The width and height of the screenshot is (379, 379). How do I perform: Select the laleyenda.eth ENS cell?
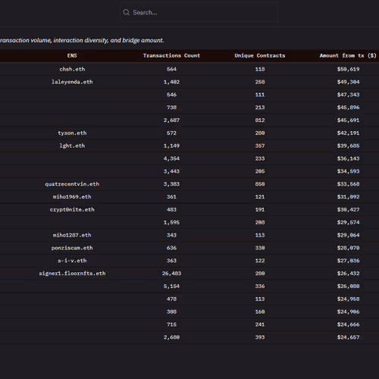[x=72, y=82]
